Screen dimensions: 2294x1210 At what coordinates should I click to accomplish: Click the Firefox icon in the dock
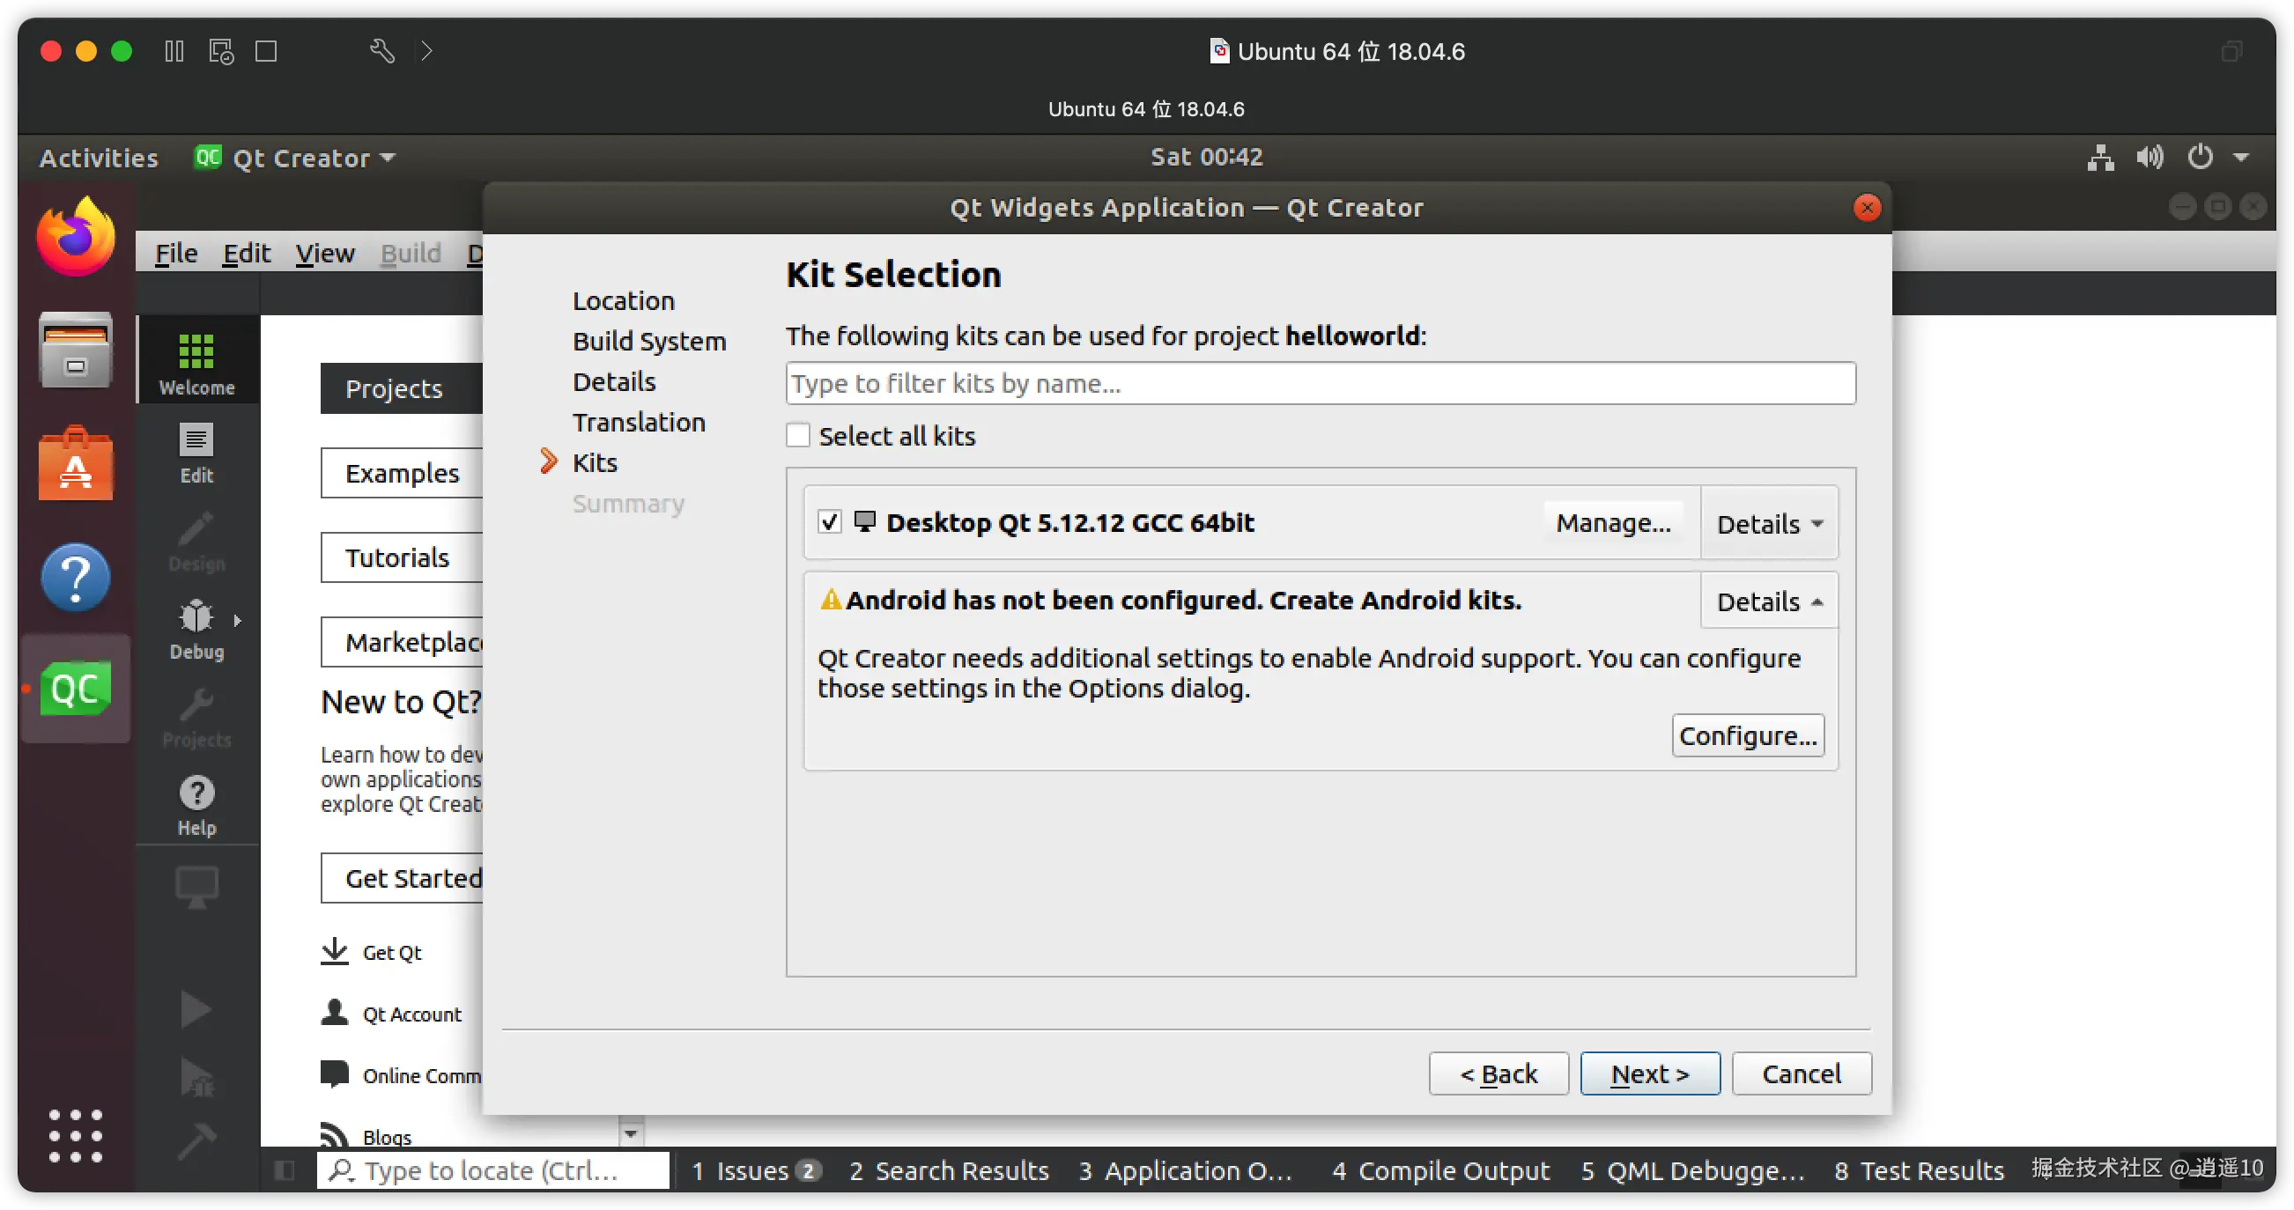point(76,237)
